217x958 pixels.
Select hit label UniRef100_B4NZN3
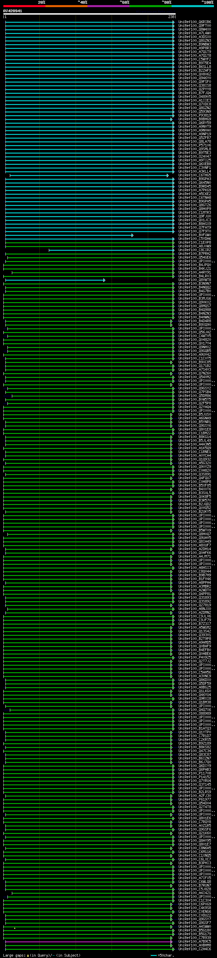click(194, 314)
